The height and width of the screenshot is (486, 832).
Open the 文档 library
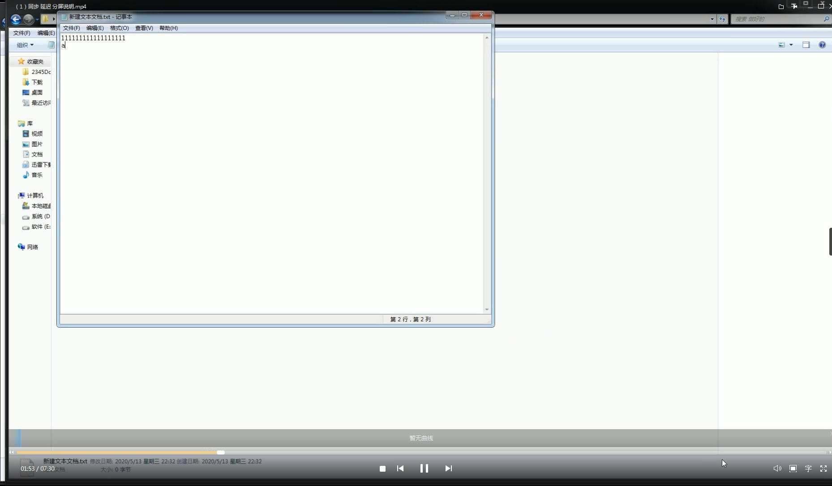click(x=37, y=154)
